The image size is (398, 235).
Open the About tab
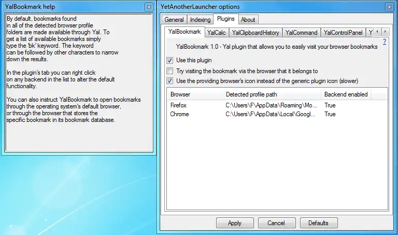(x=248, y=20)
